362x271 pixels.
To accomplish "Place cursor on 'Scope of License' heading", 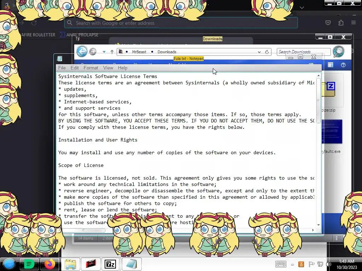I will (81, 165).
